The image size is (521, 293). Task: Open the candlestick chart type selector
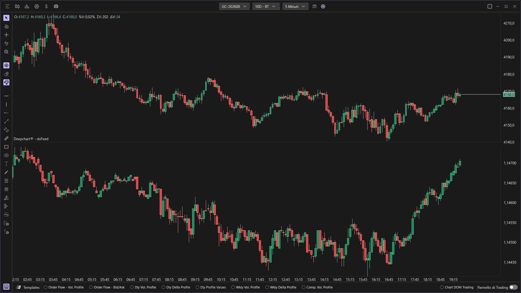click(17, 6)
